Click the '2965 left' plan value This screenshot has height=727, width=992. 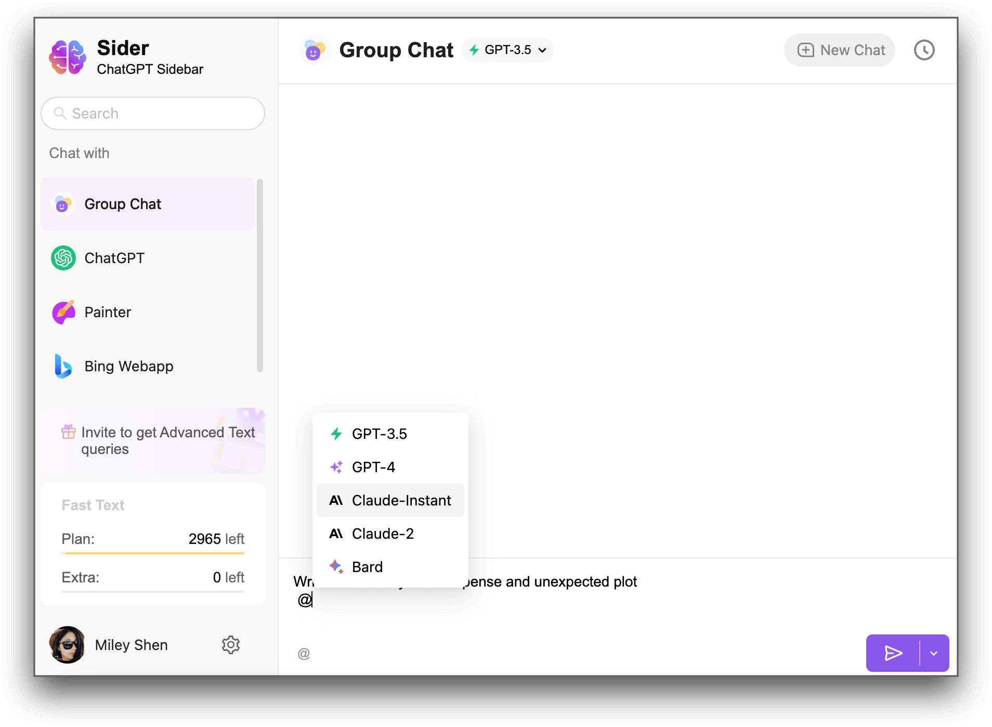point(216,539)
